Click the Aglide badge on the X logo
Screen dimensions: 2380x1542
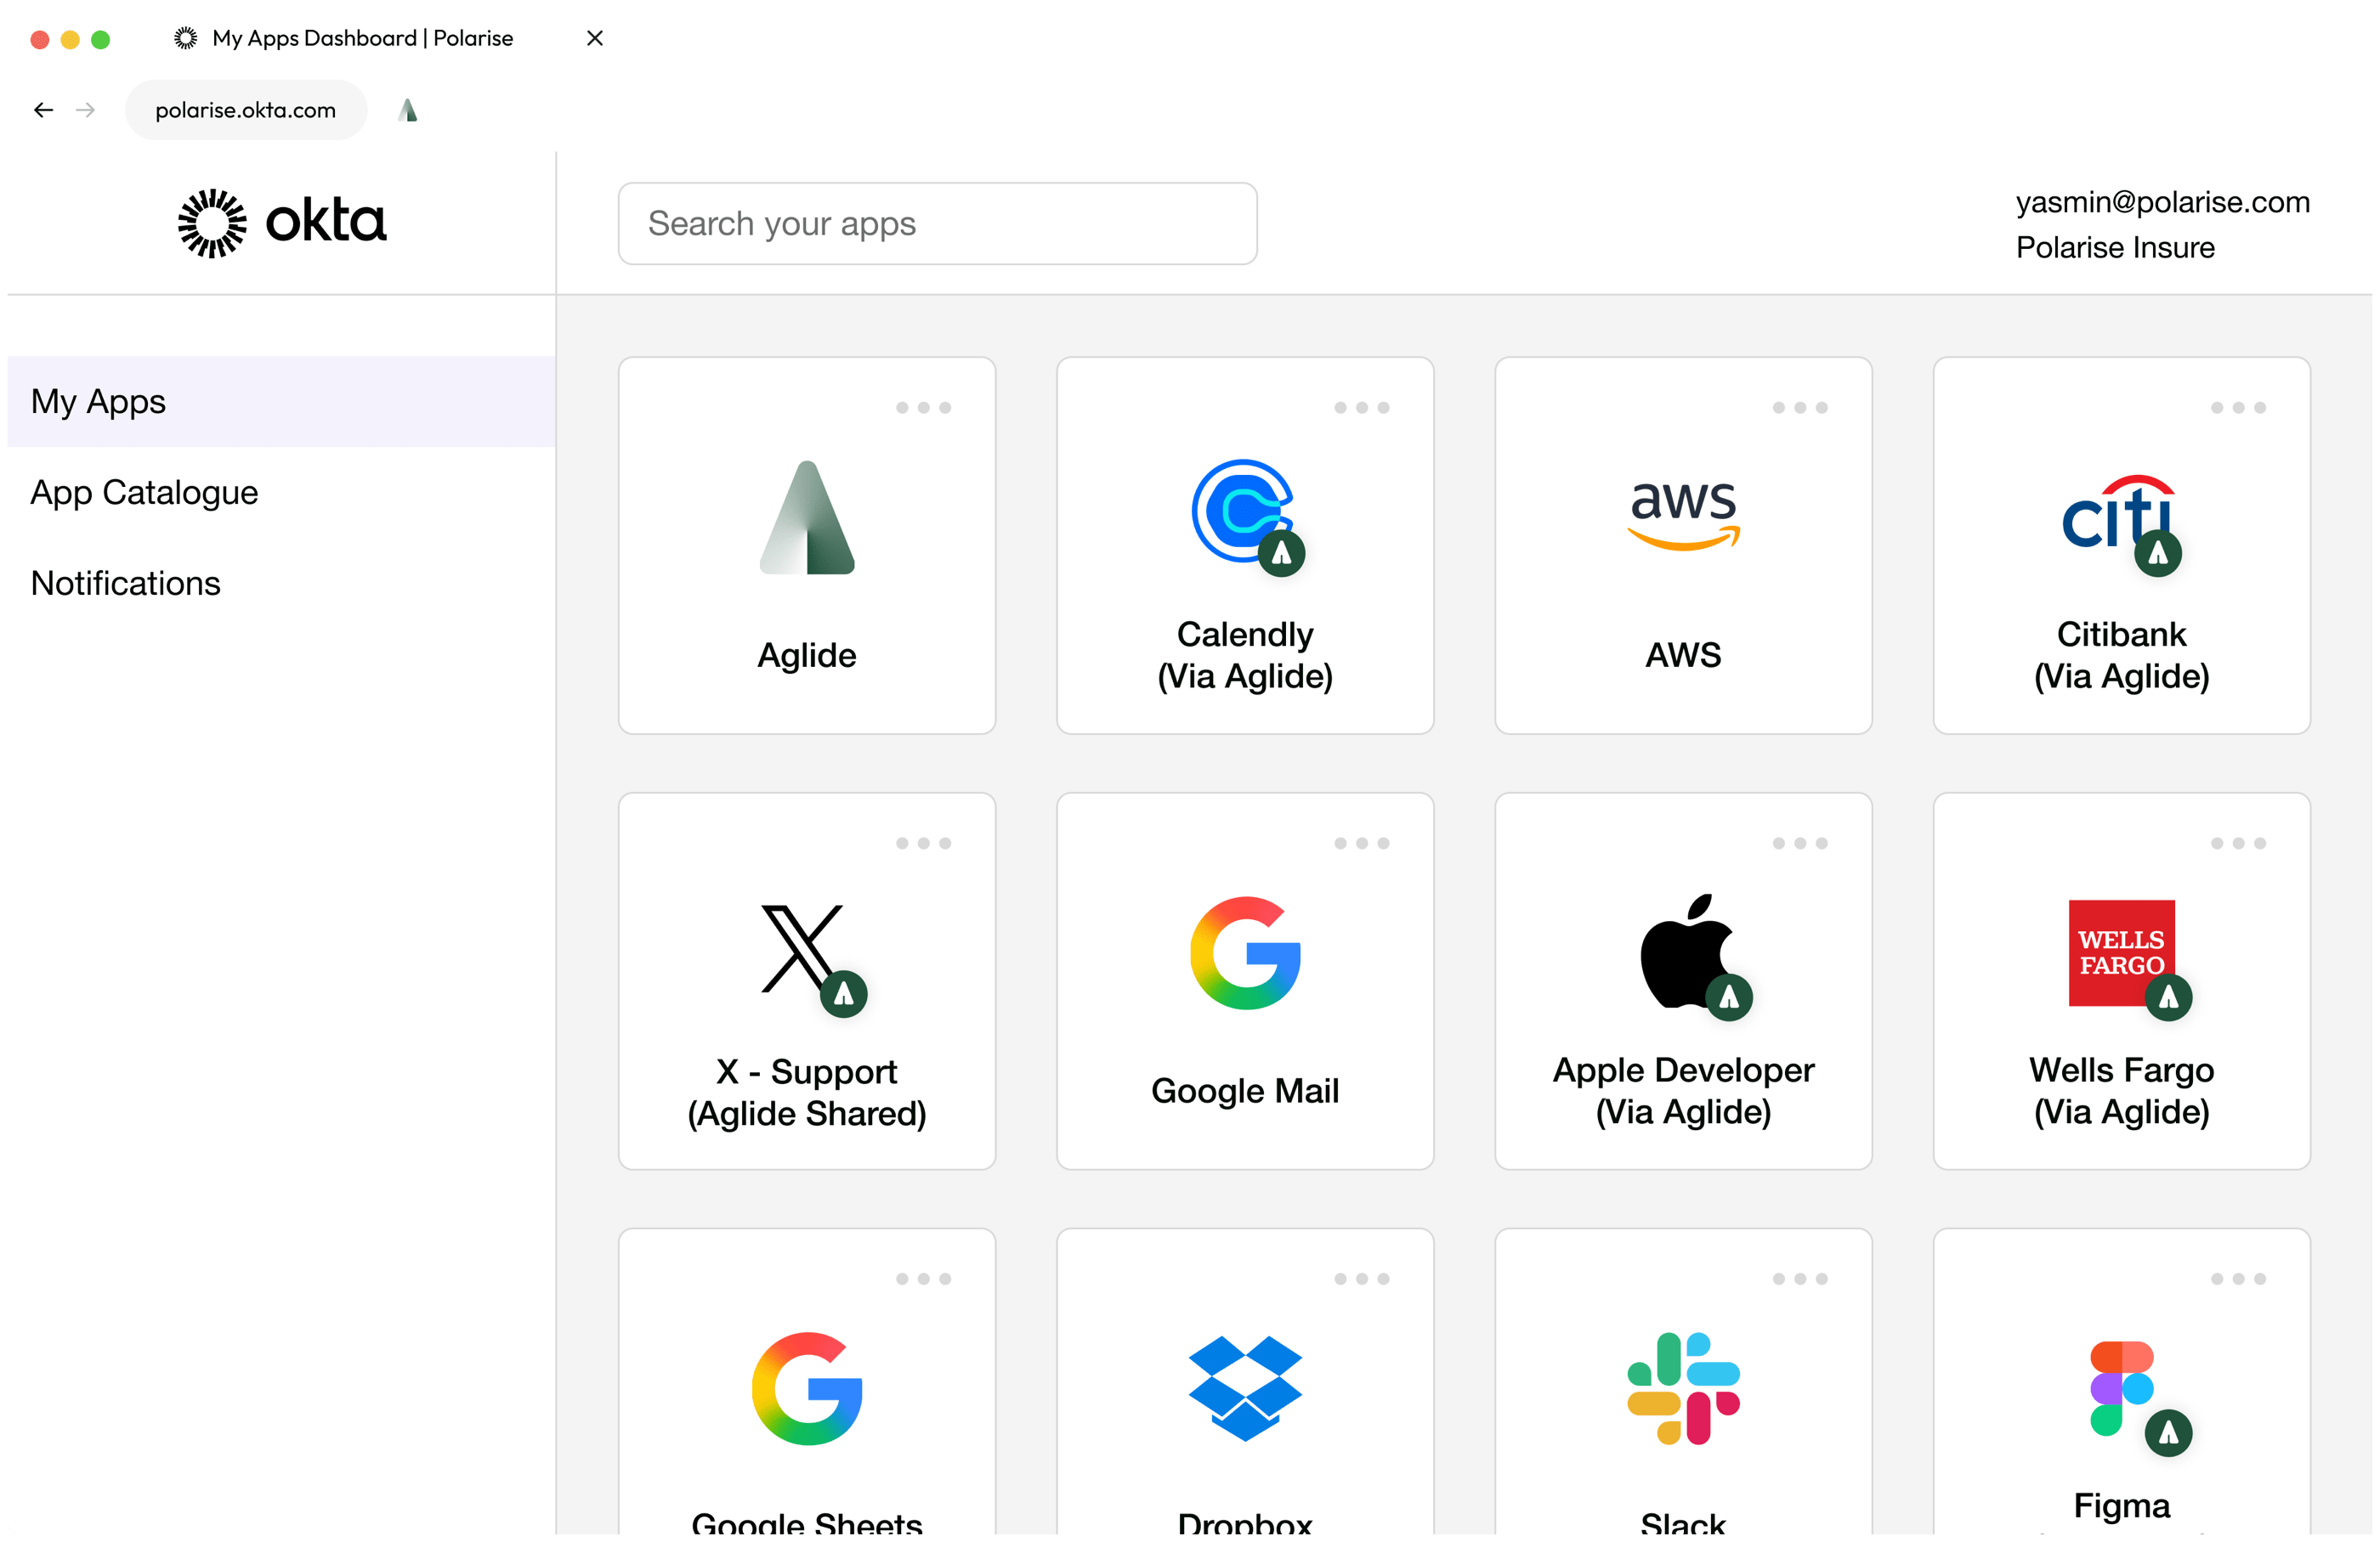tap(843, 993)
